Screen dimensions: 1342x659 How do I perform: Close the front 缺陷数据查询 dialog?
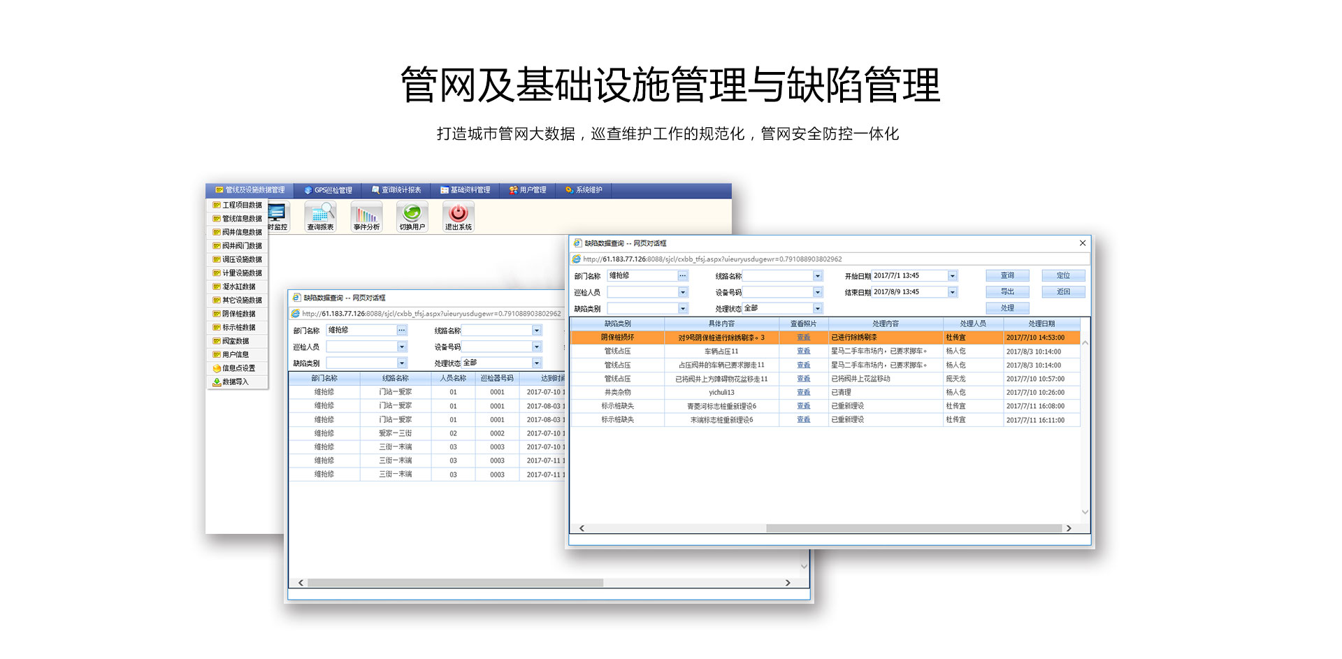click(x=1082, y=243)
